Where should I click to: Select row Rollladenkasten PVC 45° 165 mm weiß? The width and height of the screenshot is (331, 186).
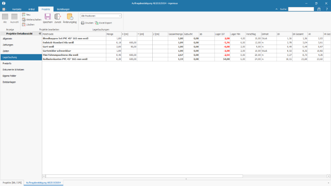(186, 59)
